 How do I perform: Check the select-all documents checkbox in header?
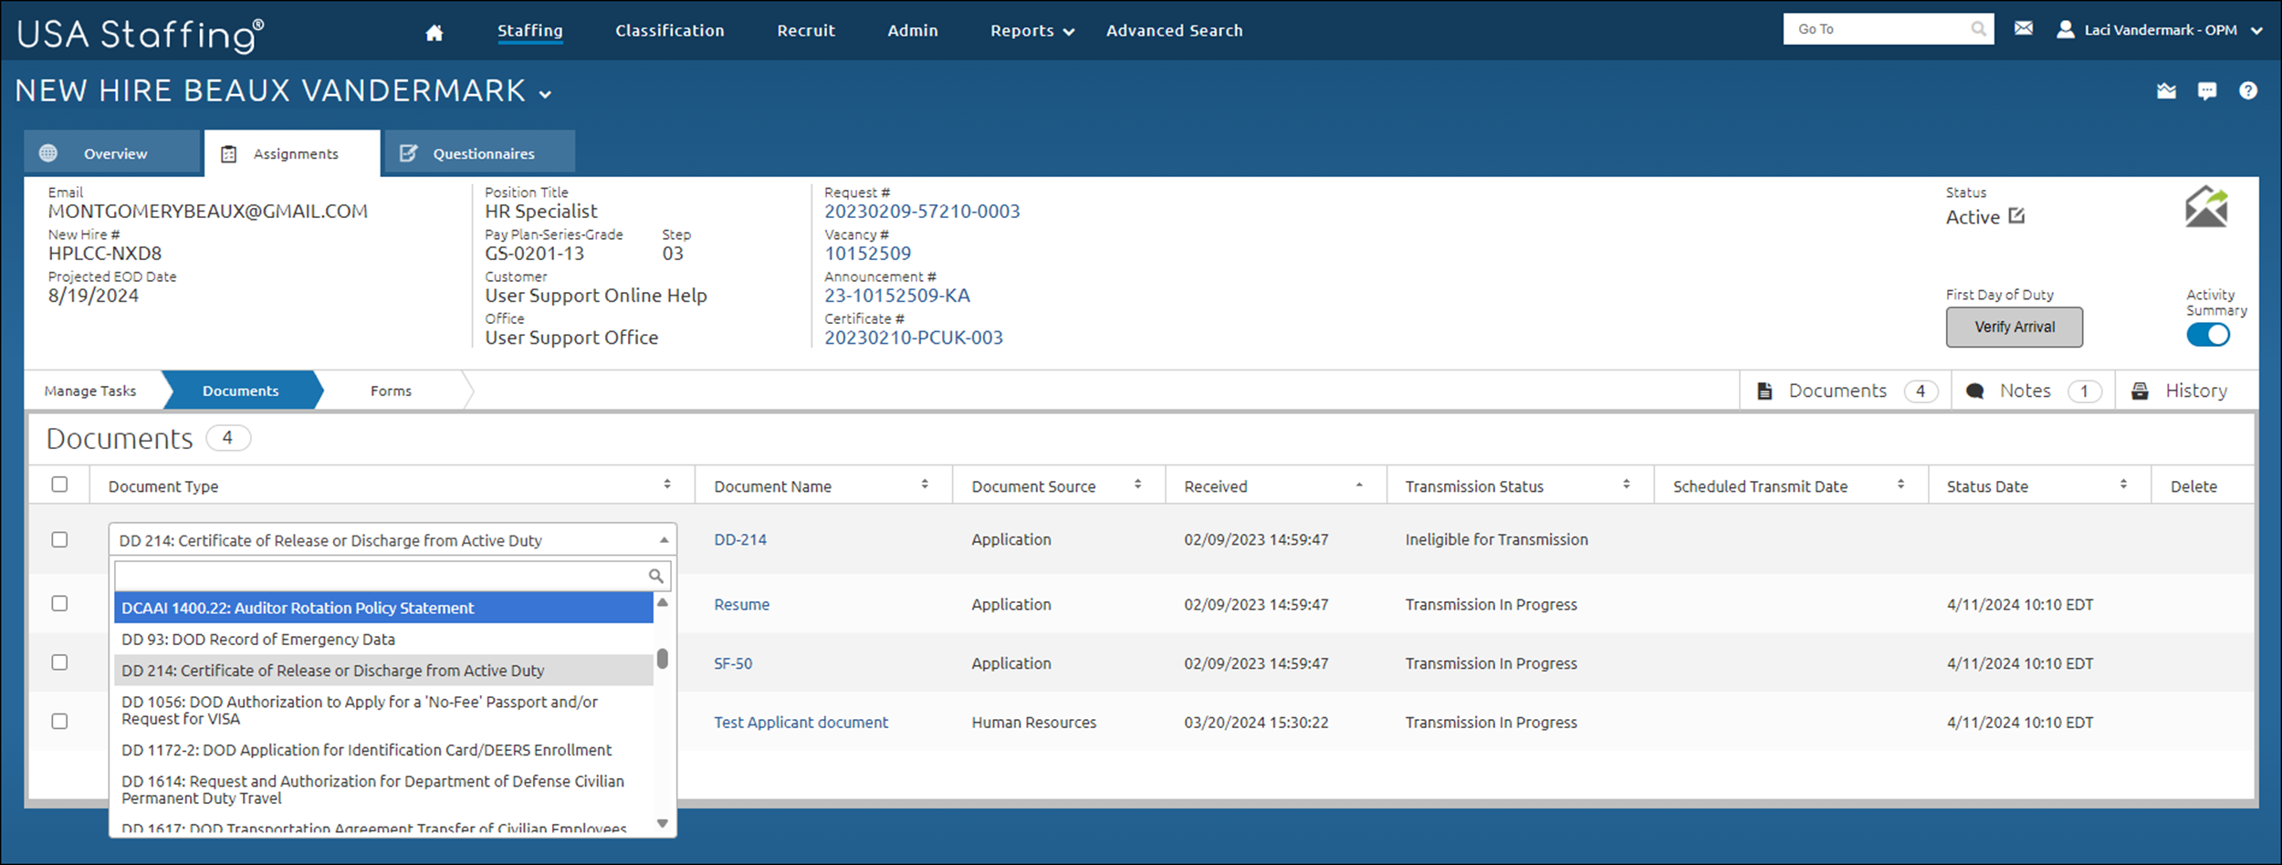59,485
